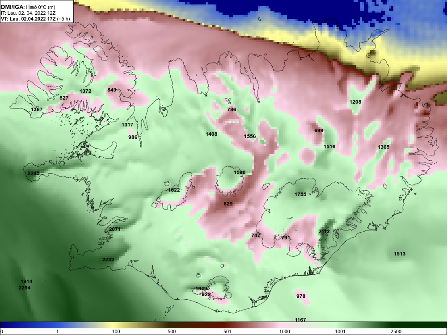Select the 'IT: Lau. 02. 04. 2022 12Z' line
The height and width of the screenshot is (335, 447).
click(28, 13)
